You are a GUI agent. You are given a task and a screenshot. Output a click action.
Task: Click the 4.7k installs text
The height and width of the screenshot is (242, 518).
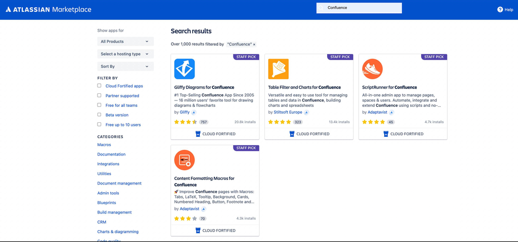[x=434, y=122]
